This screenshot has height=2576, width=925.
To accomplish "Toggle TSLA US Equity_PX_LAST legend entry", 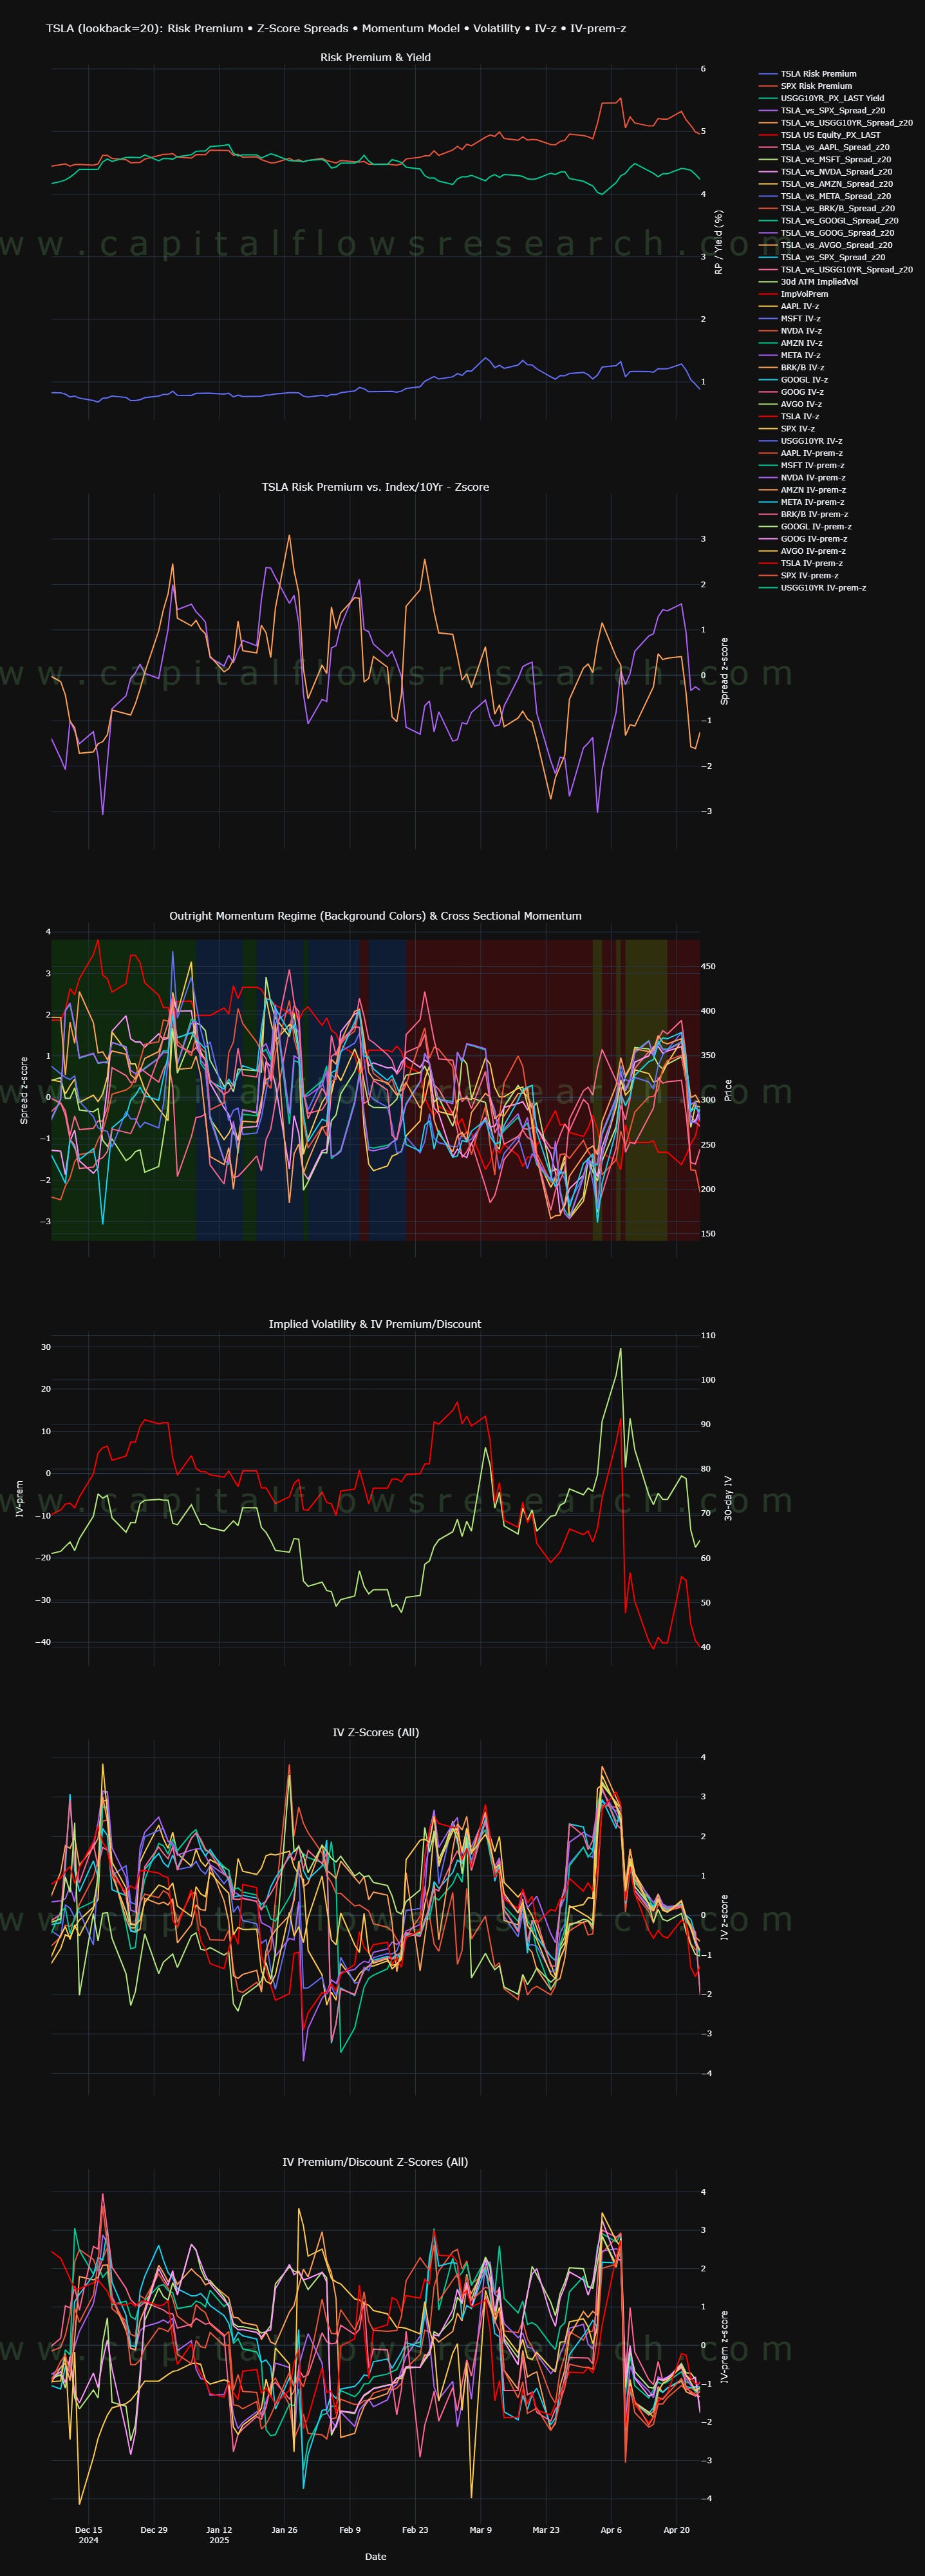I will (820, 135).
